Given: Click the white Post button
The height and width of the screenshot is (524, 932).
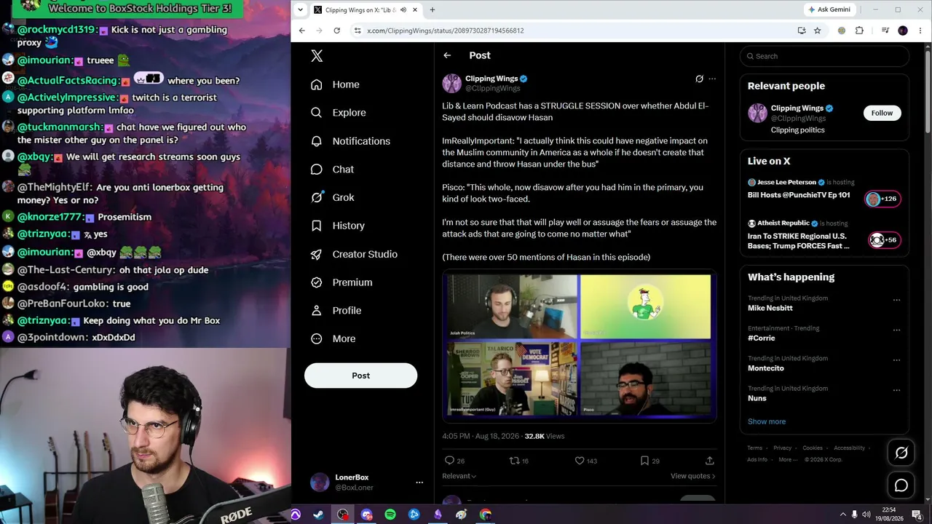Looking at the screenshot, I should coord(360,376).
